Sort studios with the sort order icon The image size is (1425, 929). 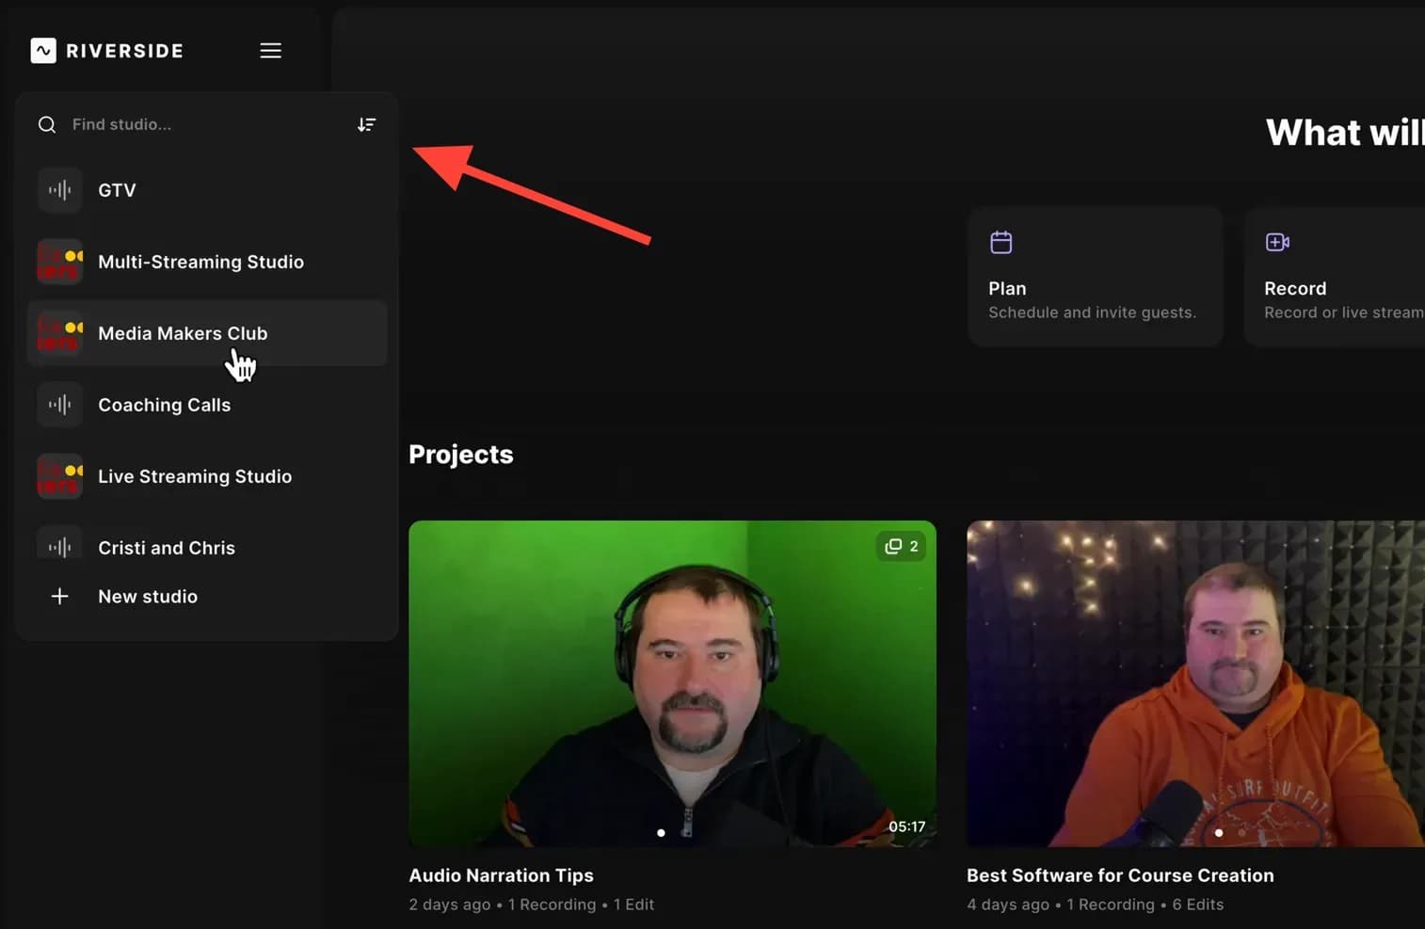coord(366,124)
